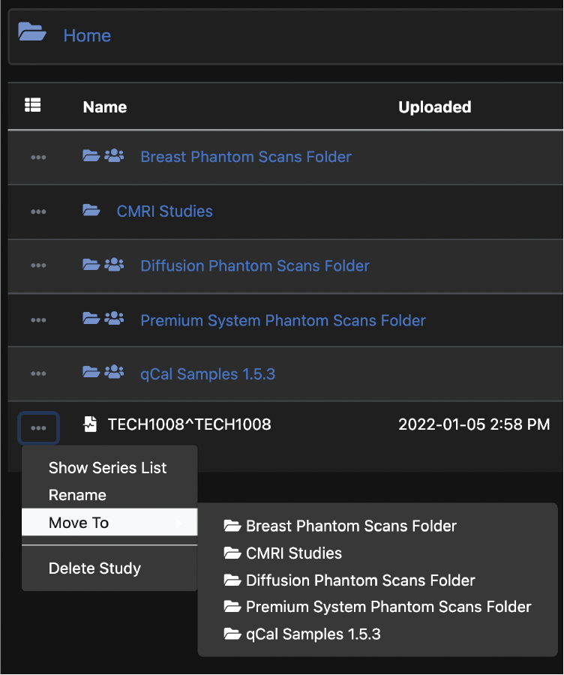Click the study file icon beside TECH1008^TECH1008

point(90,425)
